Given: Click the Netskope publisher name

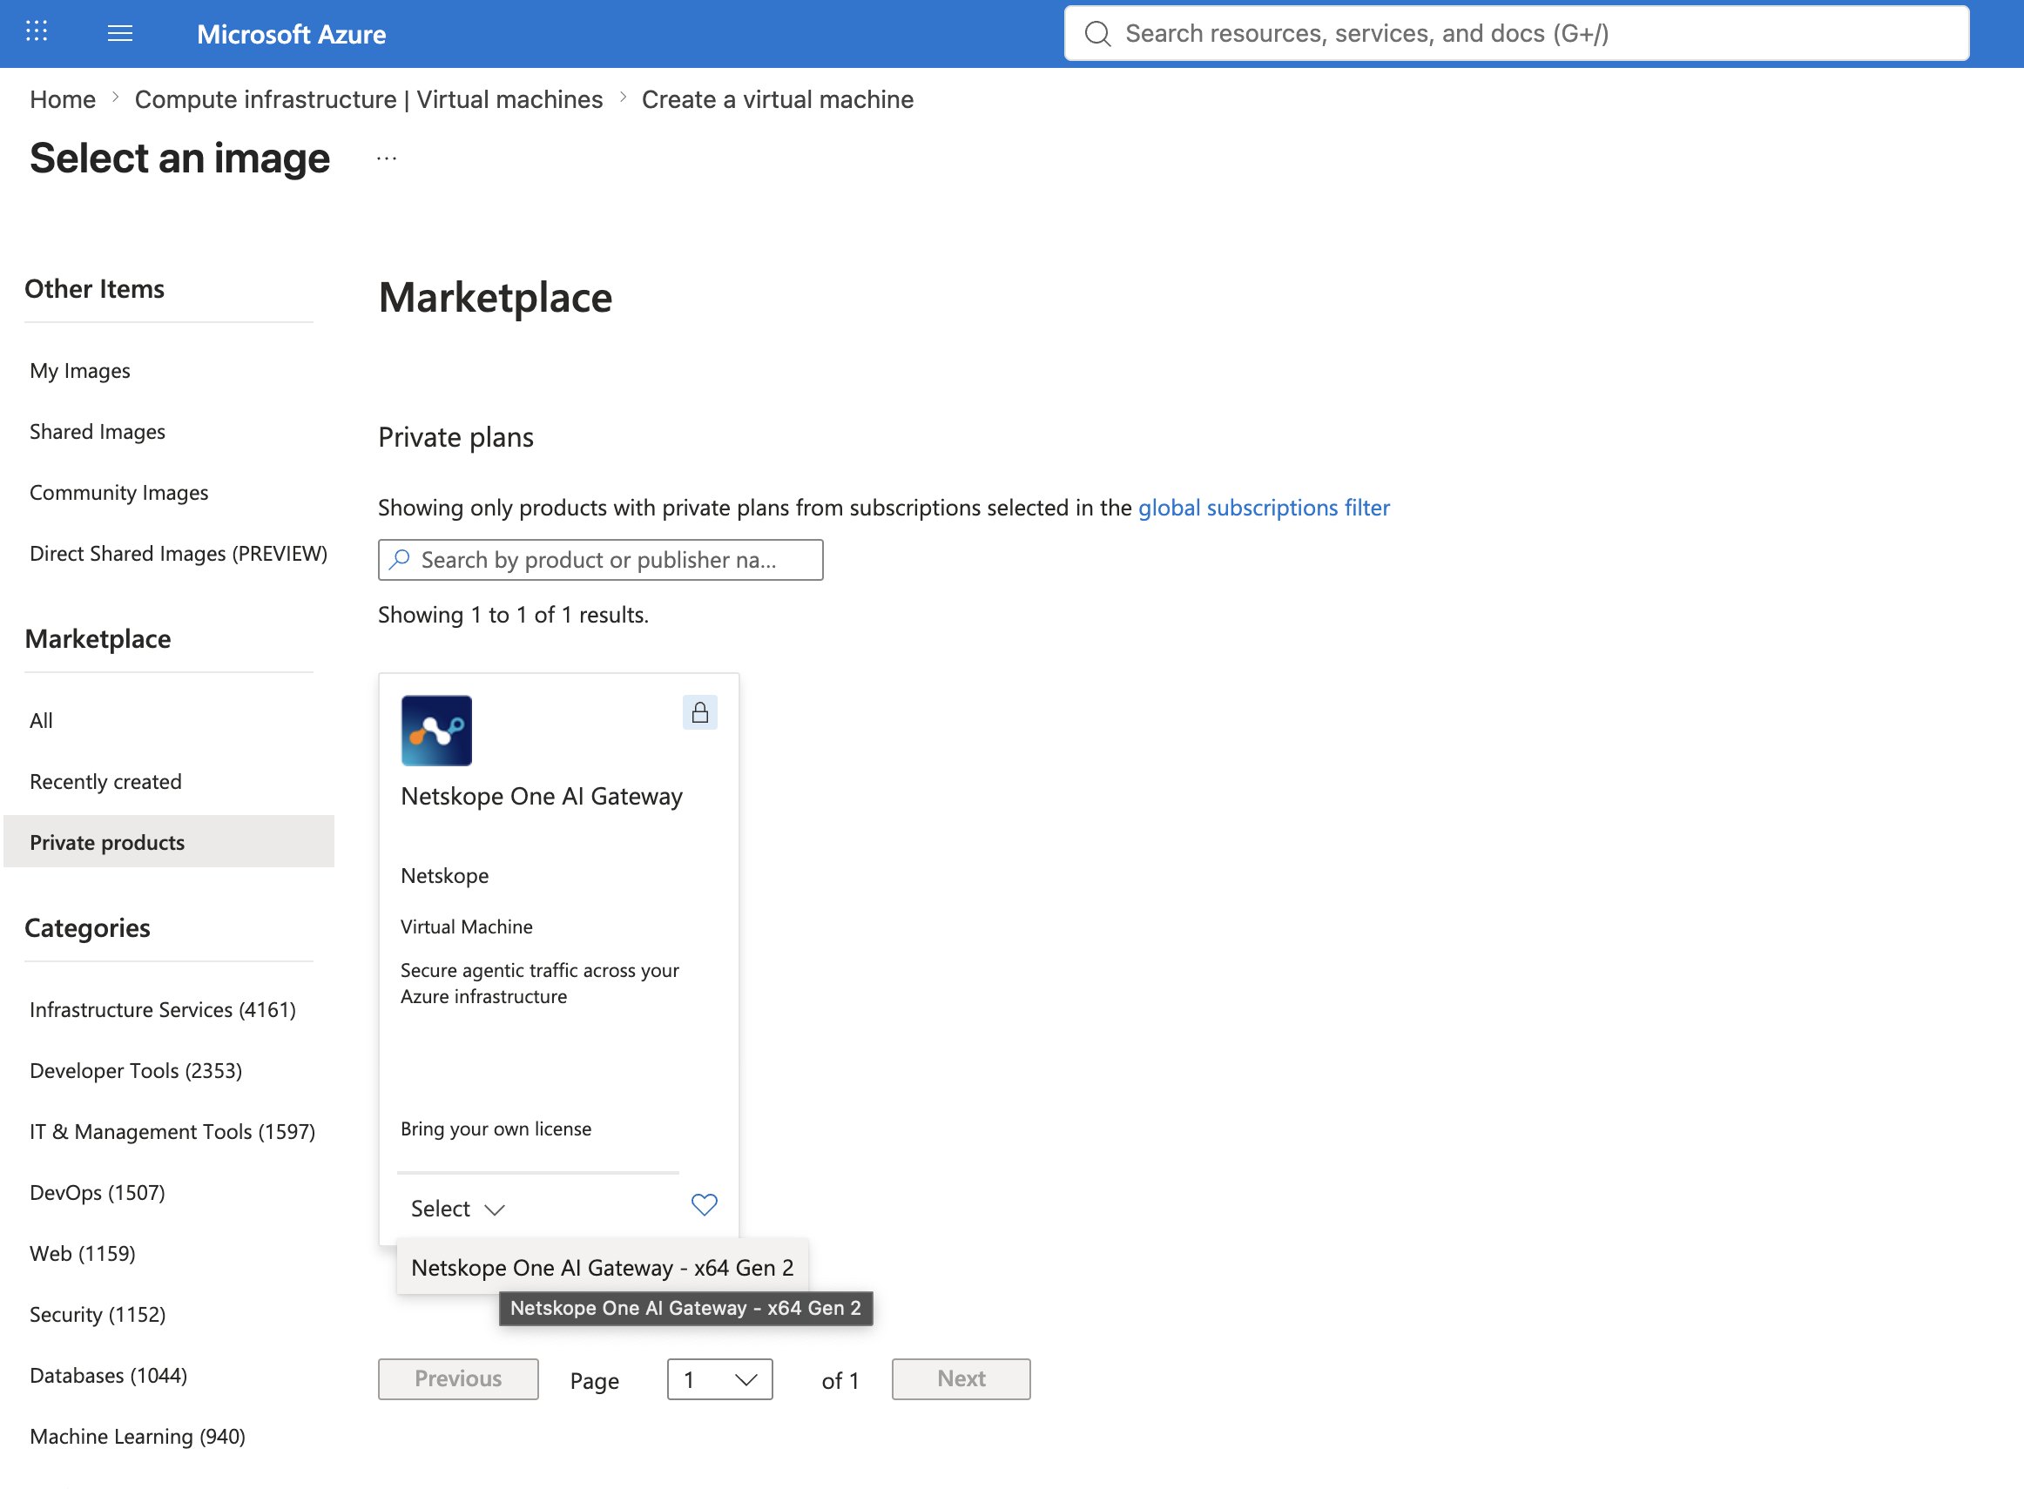Looking at the screenshot, I should point(444,875).
